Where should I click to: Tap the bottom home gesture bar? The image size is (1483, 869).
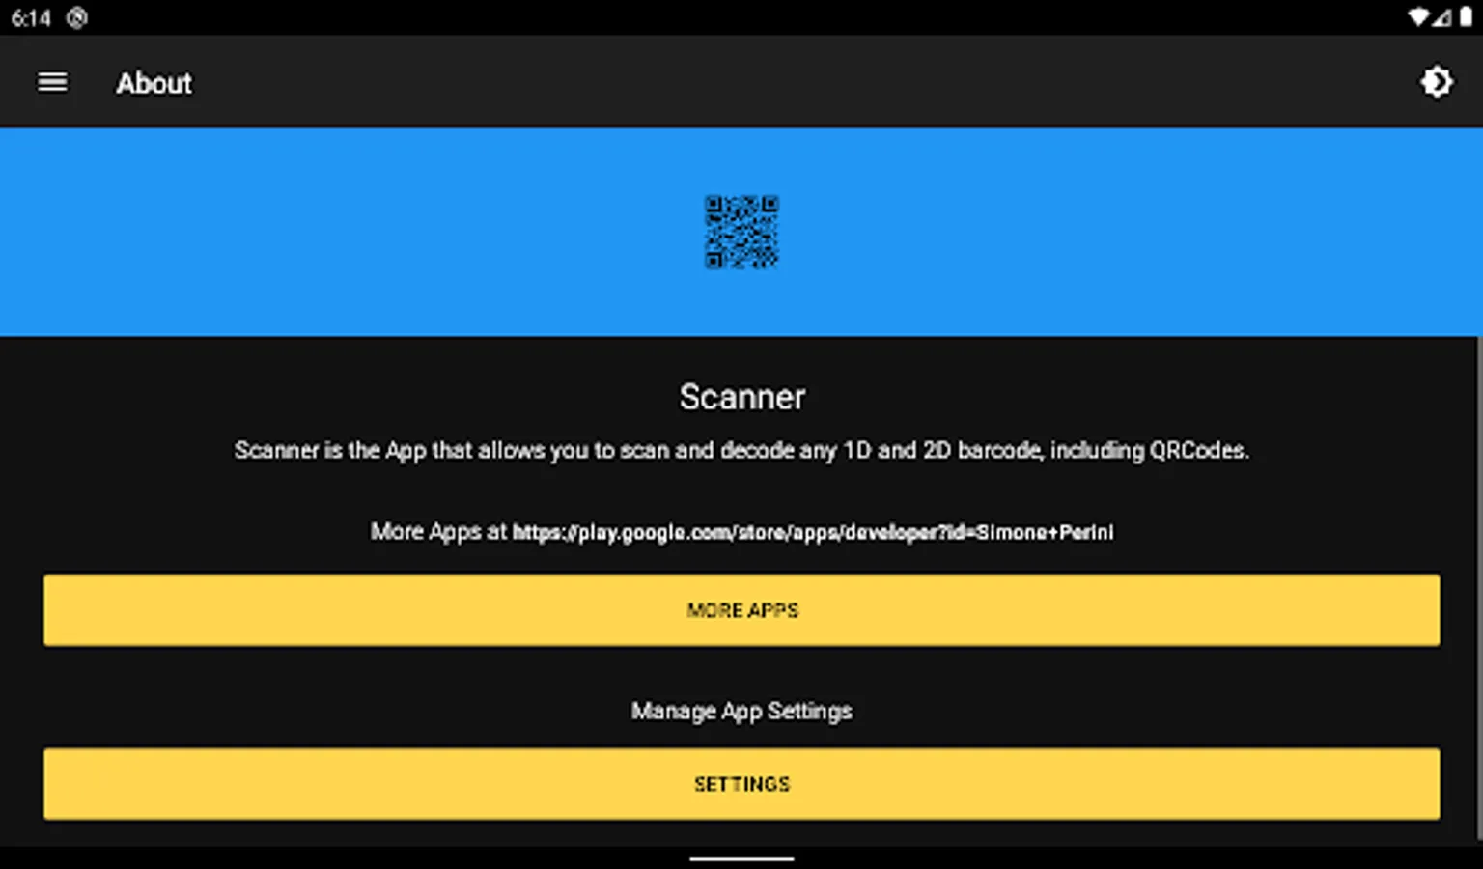point(741,858)
